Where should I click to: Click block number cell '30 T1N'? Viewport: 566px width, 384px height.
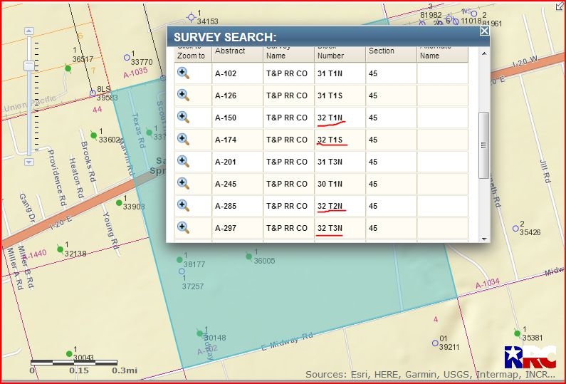[340, 184]
